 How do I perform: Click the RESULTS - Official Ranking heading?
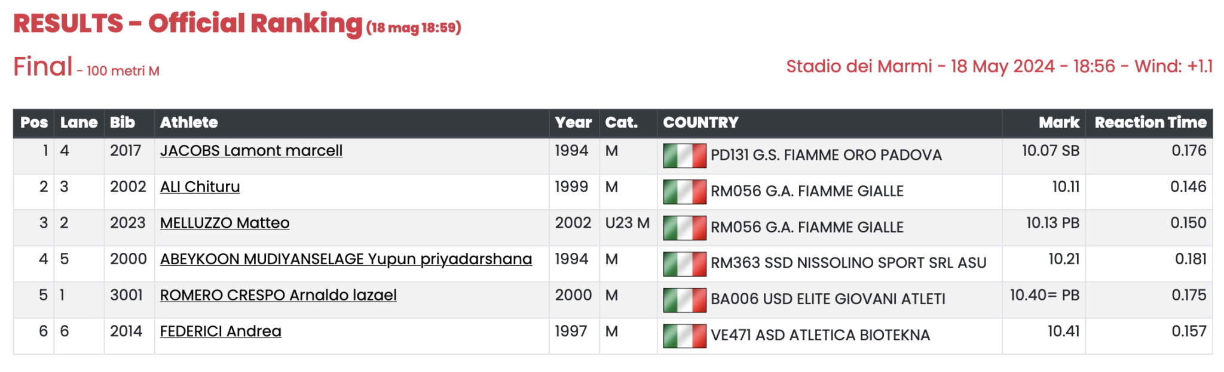click(x=188, y=24)
